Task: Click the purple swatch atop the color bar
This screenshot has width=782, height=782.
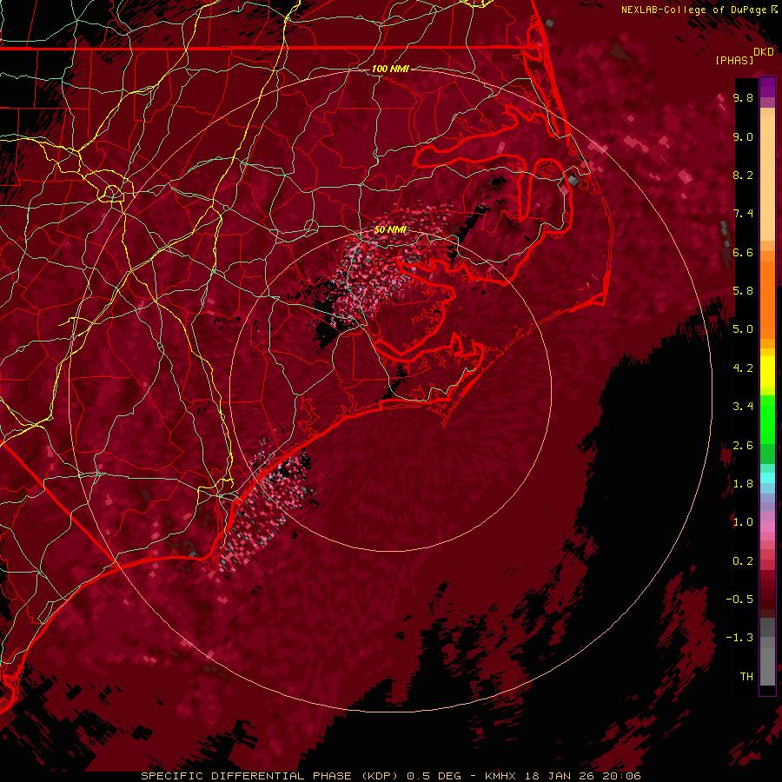Action: 767,87
